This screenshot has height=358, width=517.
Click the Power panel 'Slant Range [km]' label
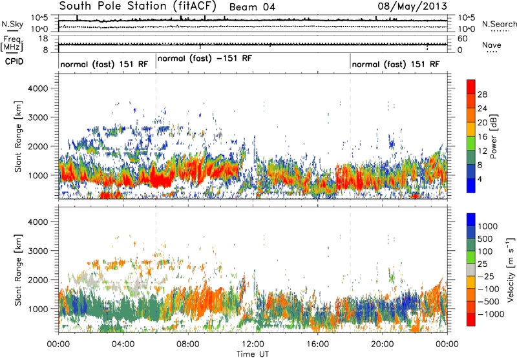coord(18,136)
